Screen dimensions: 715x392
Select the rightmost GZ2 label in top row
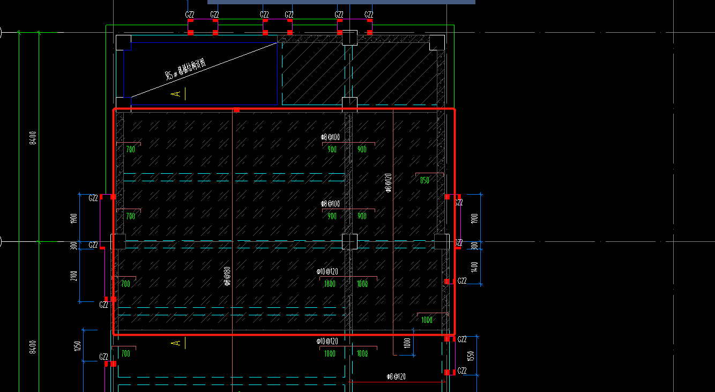(369, 14)
